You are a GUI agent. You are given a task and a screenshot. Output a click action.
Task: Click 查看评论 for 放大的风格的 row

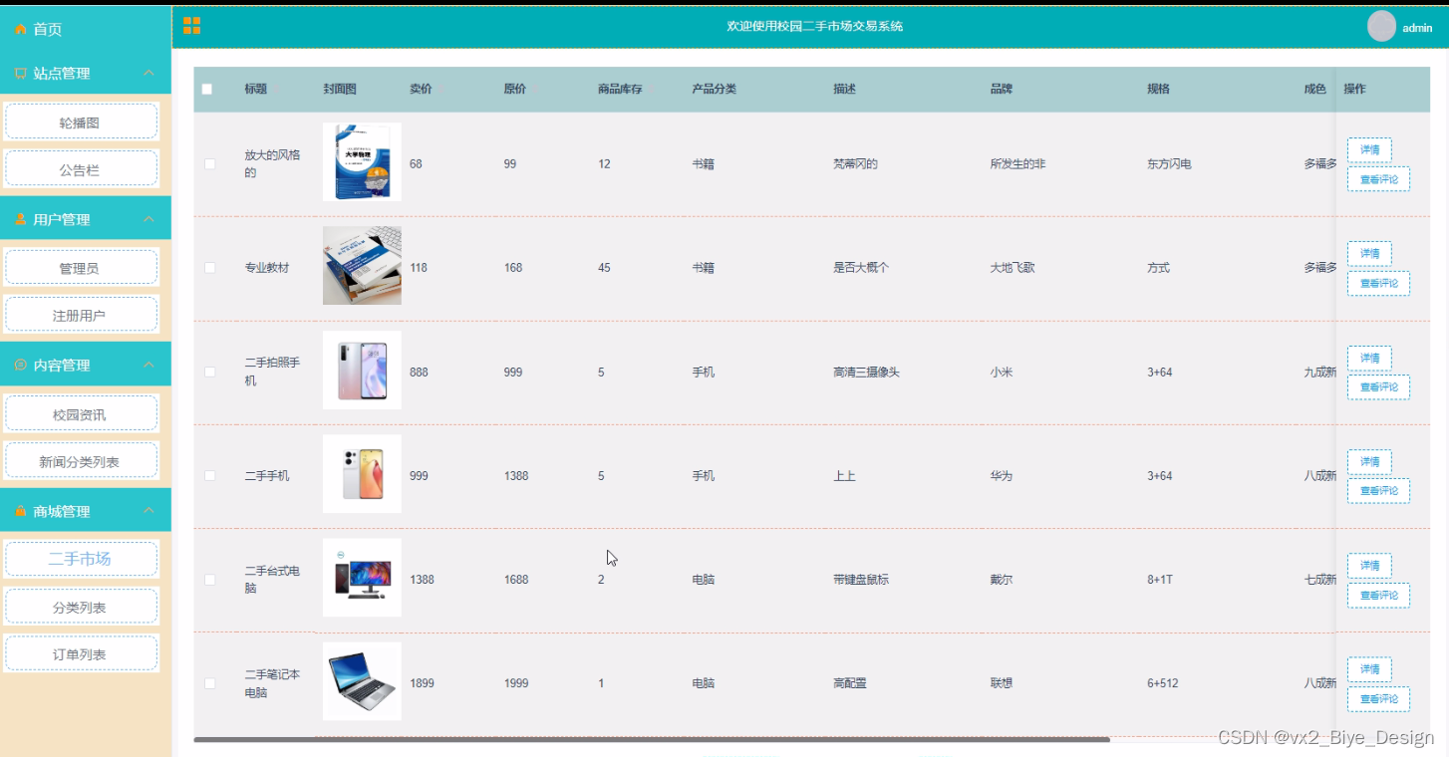coord(1378,179)
